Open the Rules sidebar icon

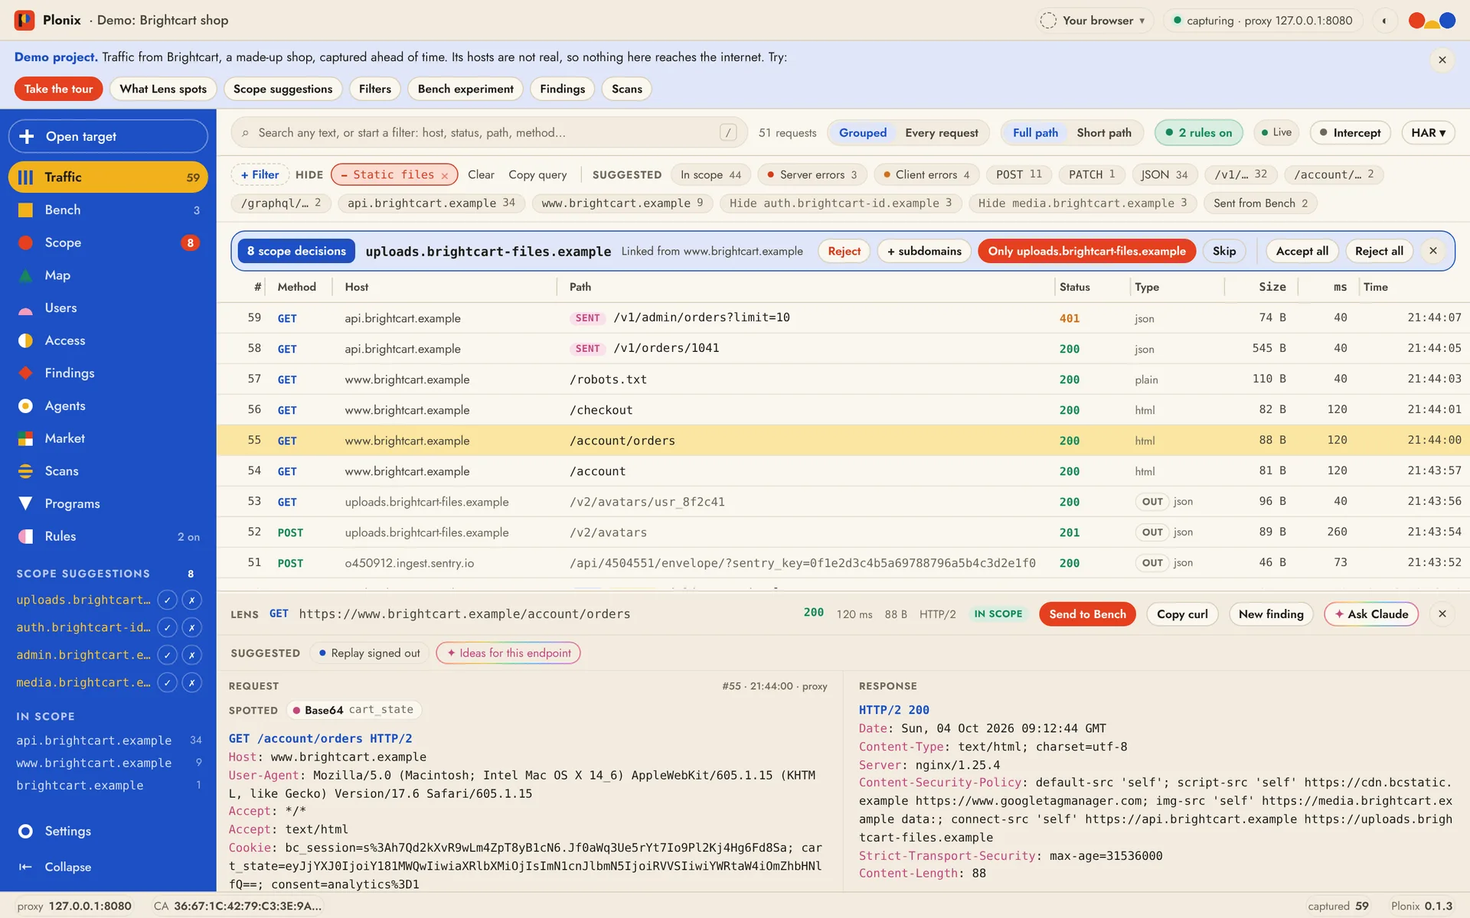[25, 536]
